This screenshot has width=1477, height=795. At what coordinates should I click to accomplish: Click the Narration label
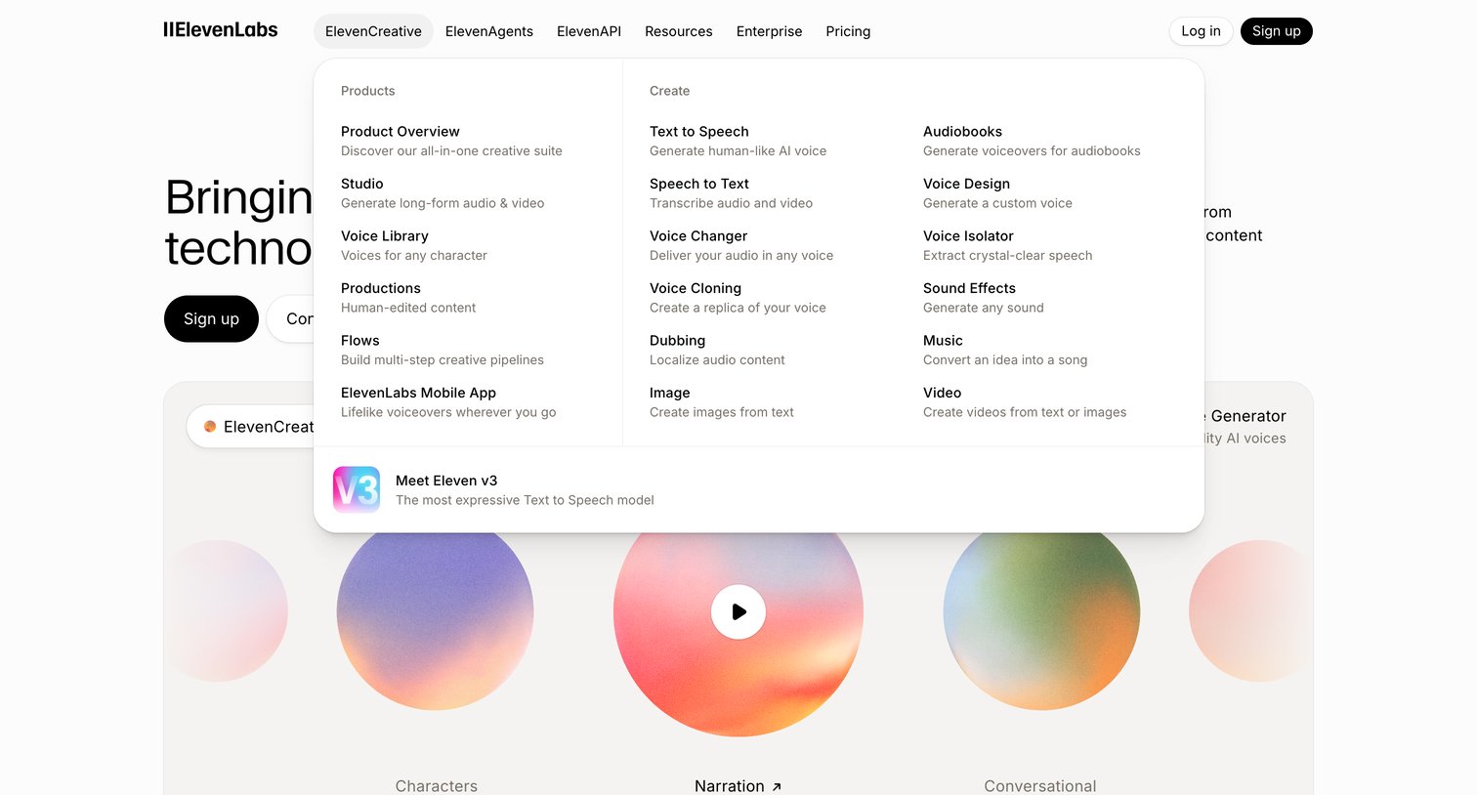tap(730, 785)
